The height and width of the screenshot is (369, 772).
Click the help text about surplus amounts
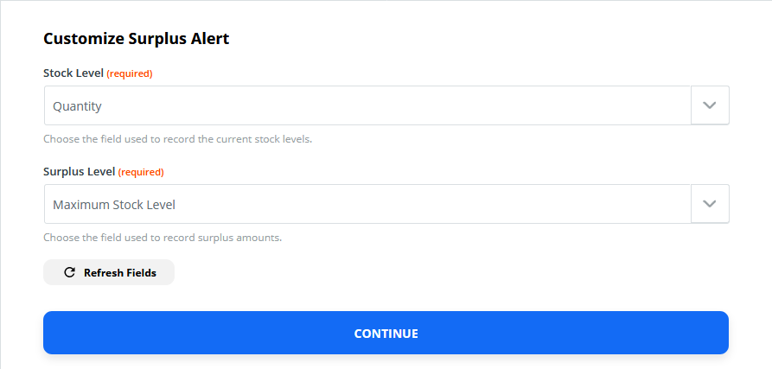click(163, 237)
